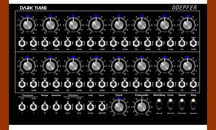216x130 pixels.
Task: Click the step 3 knob in upper row
Action: tap(73, 25)
